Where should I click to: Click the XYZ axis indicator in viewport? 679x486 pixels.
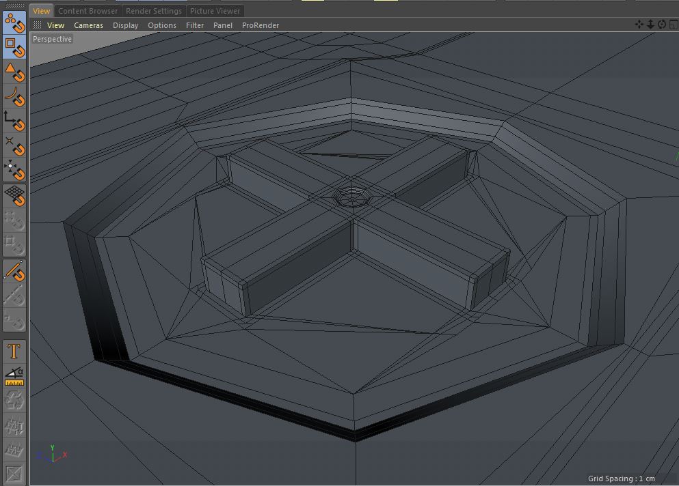click(x=52, y=454)
